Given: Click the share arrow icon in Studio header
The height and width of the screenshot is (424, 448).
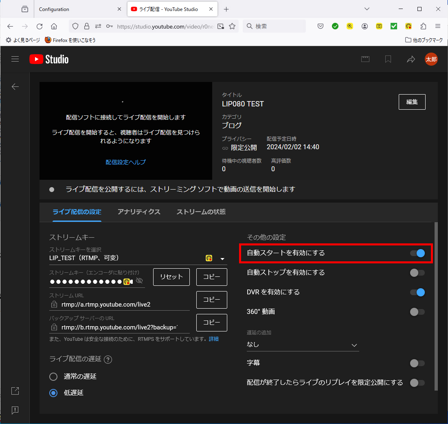Looking at the screenshot, I should (x=411, y=59).
